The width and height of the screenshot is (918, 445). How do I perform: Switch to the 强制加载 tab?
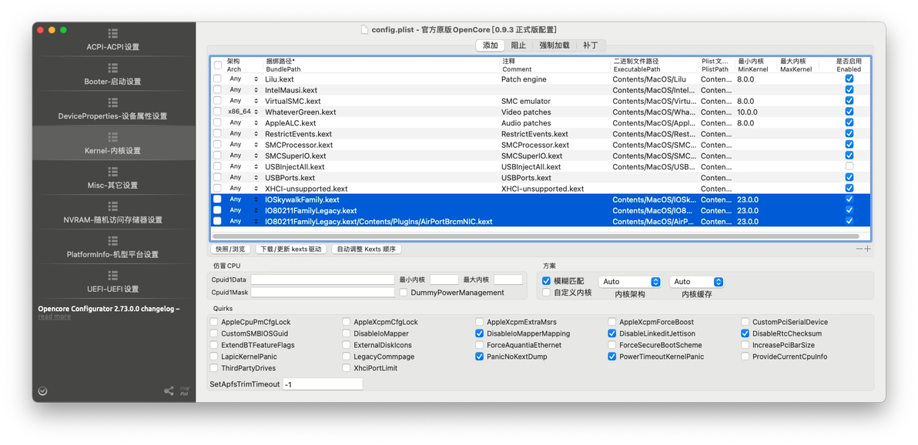click(x=554, y=45)
